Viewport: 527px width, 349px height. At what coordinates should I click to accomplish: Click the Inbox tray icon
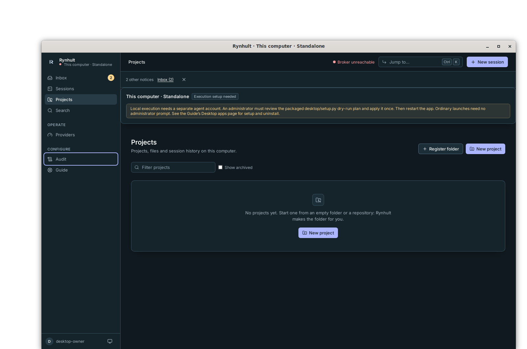(x=50, y=78)
